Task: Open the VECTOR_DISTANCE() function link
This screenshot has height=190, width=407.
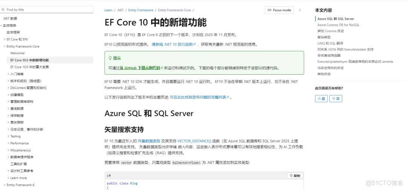Action: click(x=194, y=141)
